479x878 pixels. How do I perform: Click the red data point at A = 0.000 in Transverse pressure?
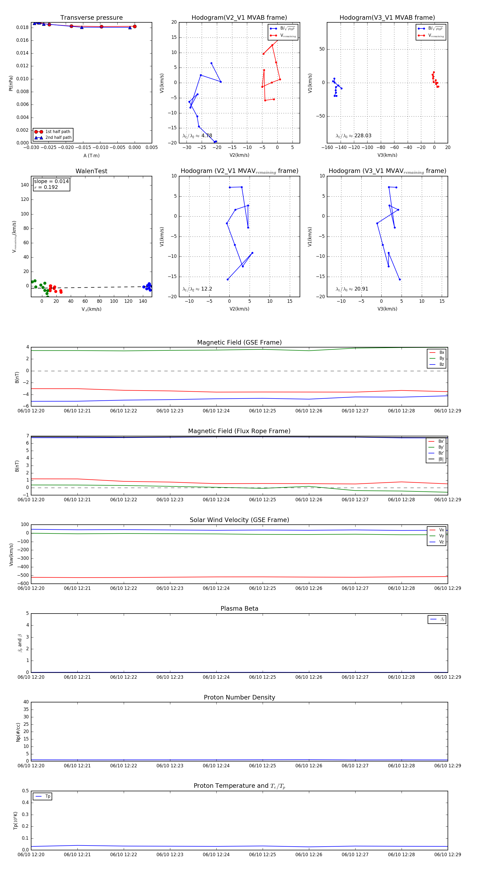click(135, 27)
